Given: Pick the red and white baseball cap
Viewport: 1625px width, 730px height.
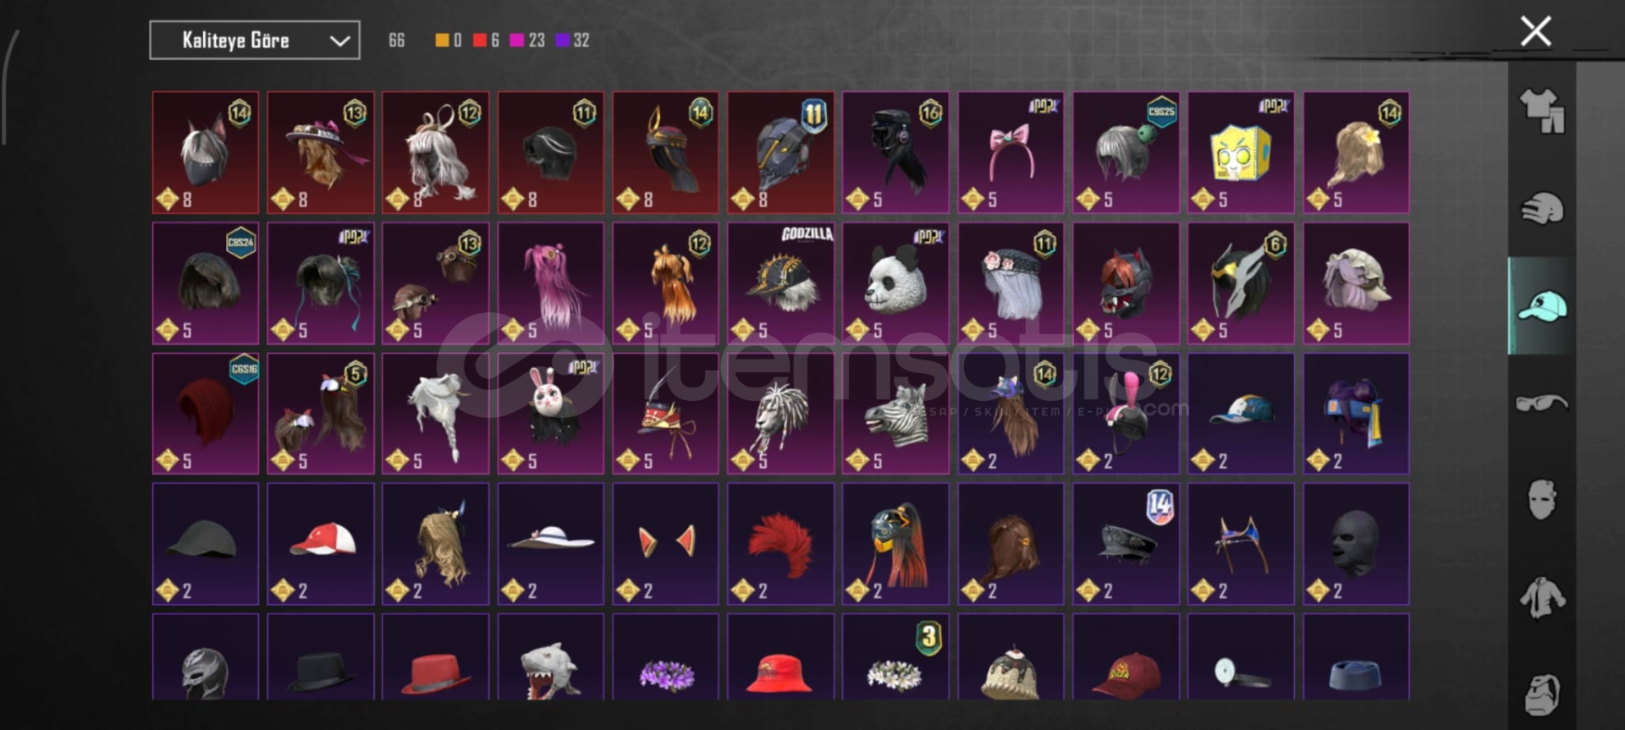Looking at the screenshot, I should click(321, 544).
